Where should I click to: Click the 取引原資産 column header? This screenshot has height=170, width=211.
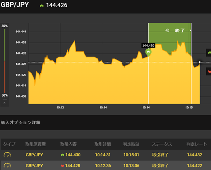(x=36, y=144)
